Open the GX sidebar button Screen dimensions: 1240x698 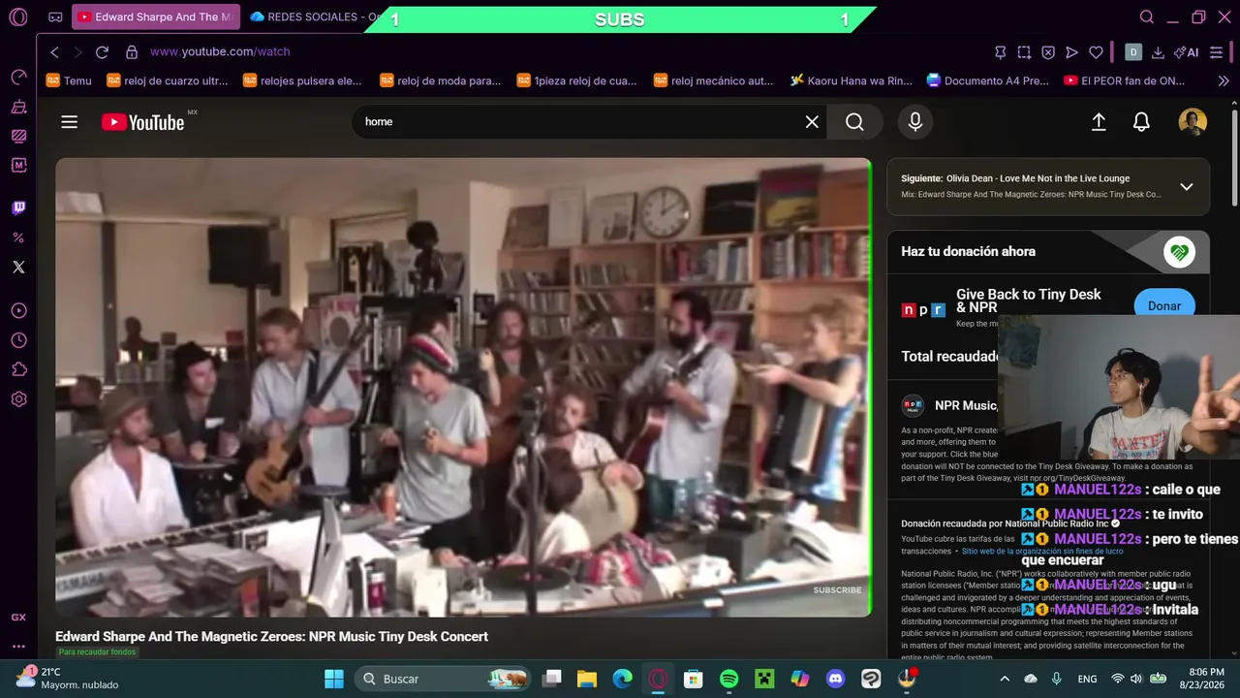pos(18,618)
